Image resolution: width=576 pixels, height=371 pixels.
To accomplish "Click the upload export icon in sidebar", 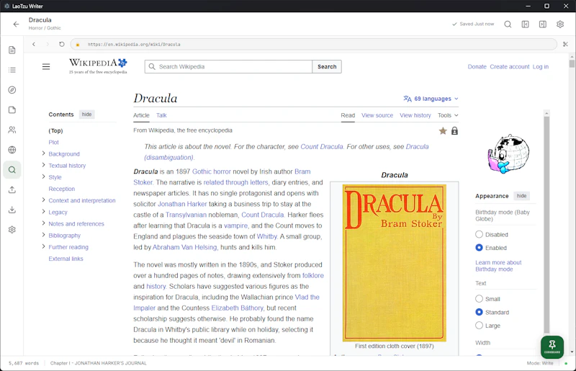I will pyautogui.click(x=12, y=189).
